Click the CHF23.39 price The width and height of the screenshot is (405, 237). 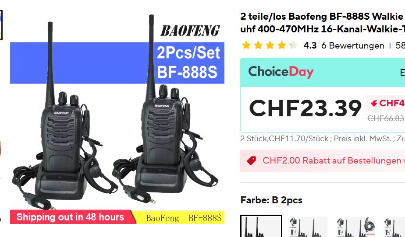pos(305,108)
